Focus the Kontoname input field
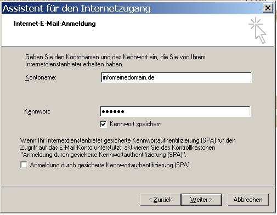Screen dimensions: 277x215 (176, 77)
